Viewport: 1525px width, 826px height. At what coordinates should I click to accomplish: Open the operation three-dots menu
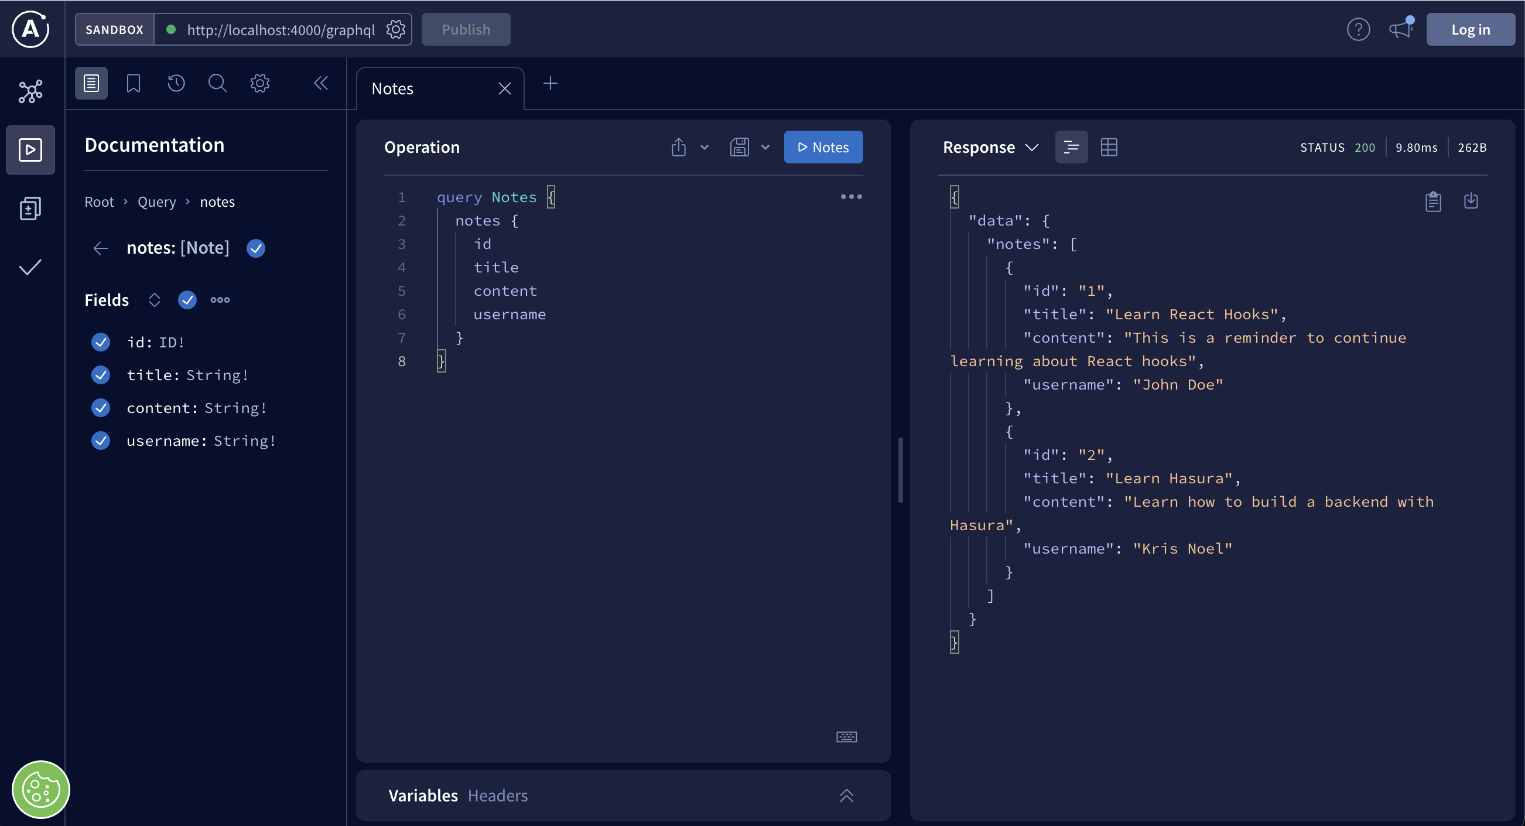852,197
